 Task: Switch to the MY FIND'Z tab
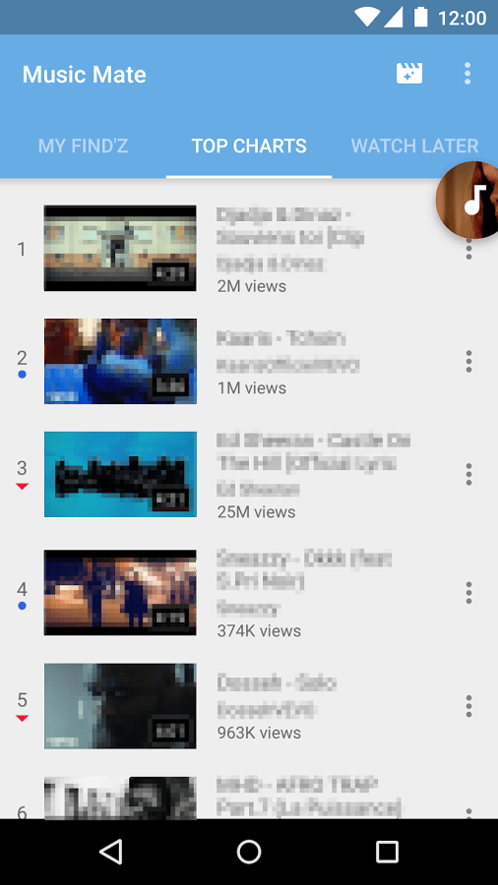tap(83, 146)
